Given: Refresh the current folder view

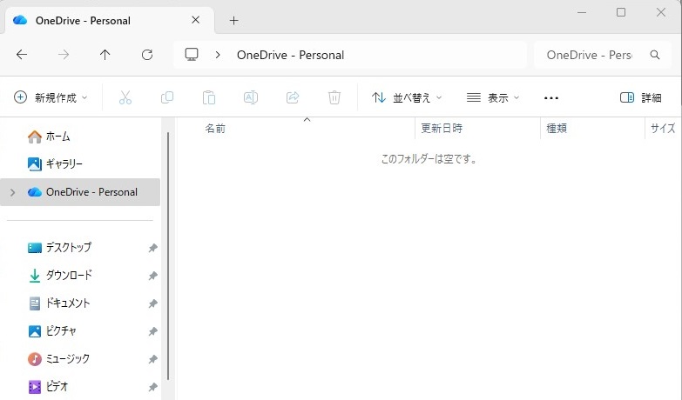Looking at the screenshot, I should coord(147,55).
